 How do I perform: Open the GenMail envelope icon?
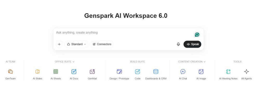pyautogui.click(x=92, y=72)
